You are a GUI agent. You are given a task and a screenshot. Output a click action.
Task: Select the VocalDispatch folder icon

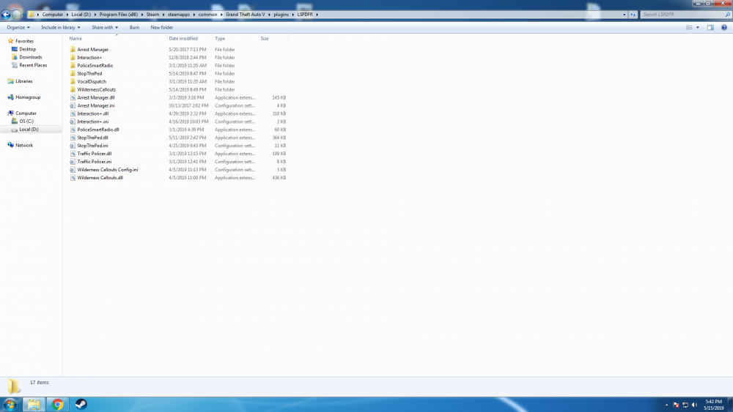coord(73,81)
